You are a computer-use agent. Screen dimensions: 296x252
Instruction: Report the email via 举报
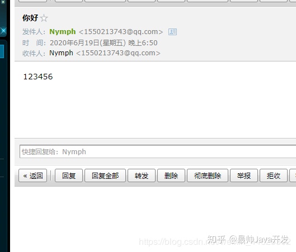click(244, 175)
